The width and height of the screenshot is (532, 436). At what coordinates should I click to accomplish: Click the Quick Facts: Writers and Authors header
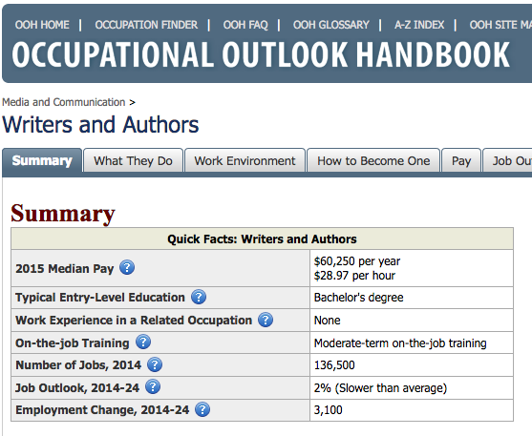click(x=262, y=239)
